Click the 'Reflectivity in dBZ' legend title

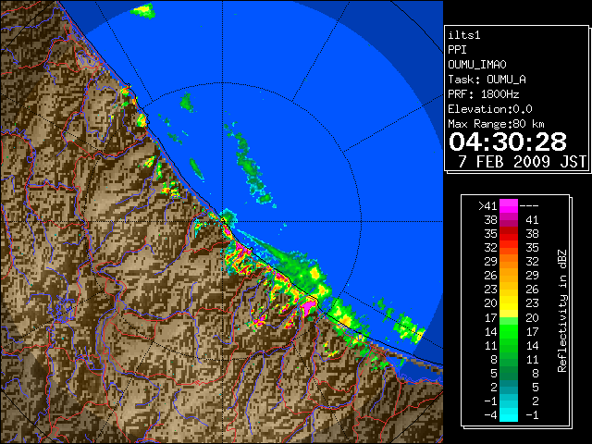[562, 311]
